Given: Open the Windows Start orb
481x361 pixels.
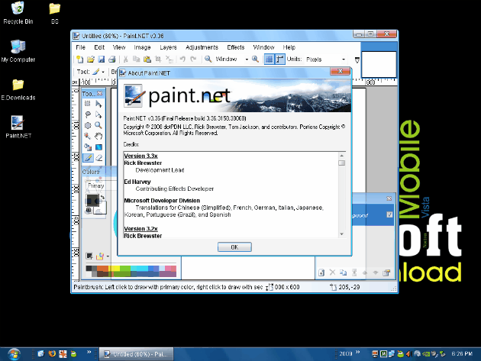Looking at the screenshot, I should [14, 354].
